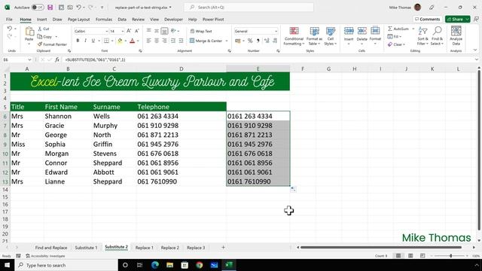Open the Substitute 1 sheet tab
The image size is (482, 271).
(x=86, y=248)
